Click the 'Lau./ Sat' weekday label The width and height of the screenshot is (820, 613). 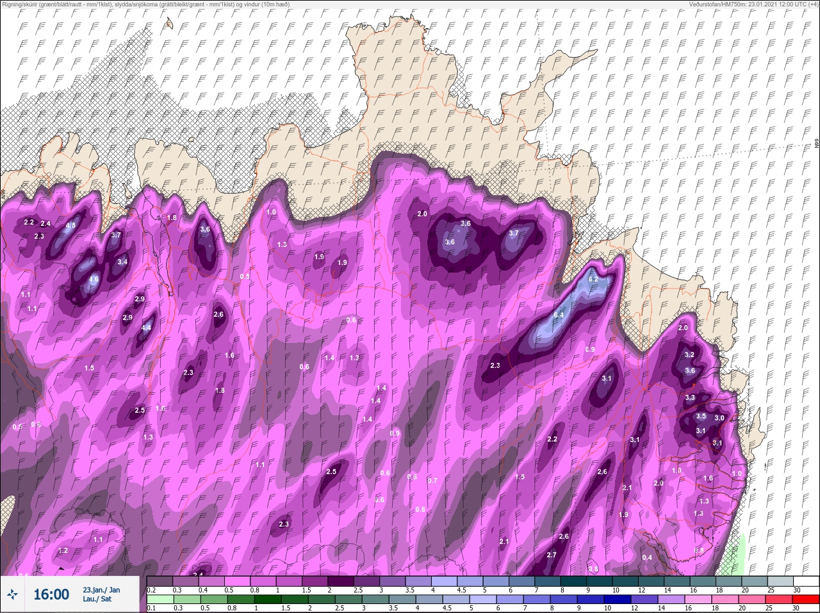click(97, 600)
